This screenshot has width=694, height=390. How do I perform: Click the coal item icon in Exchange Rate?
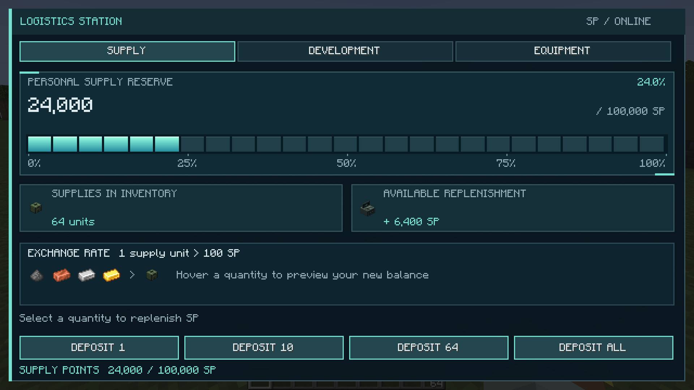[x=37, y=276]
